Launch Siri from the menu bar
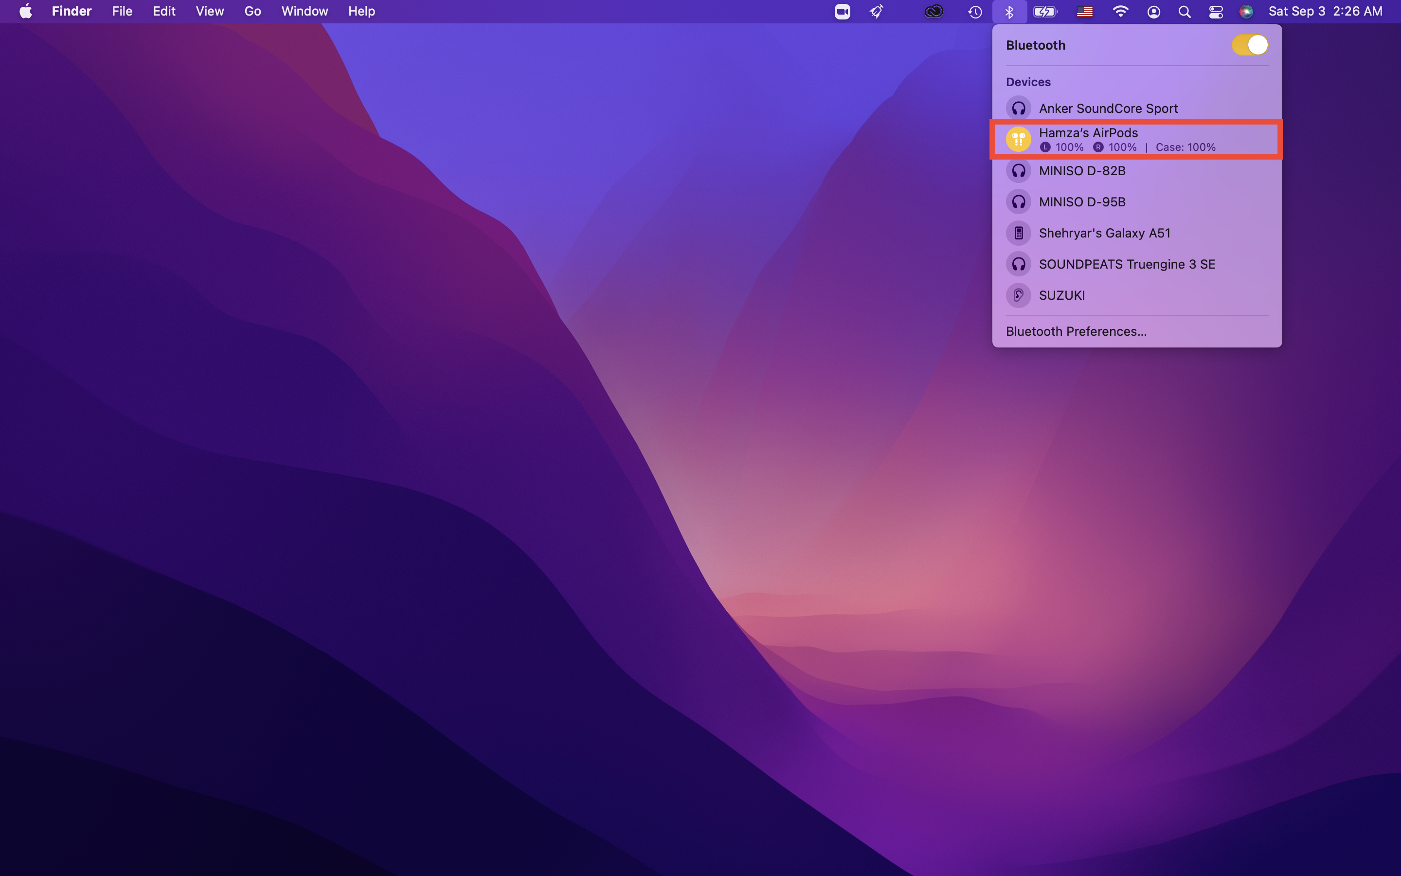The image size is (1401, 876). (1246, 12)
